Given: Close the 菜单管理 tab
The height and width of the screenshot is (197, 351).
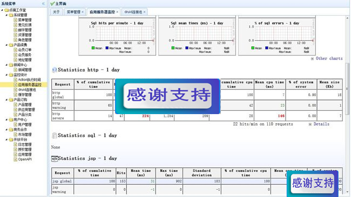Looking at the screenshot, I should pyautogui.click(x=83, y=12).
